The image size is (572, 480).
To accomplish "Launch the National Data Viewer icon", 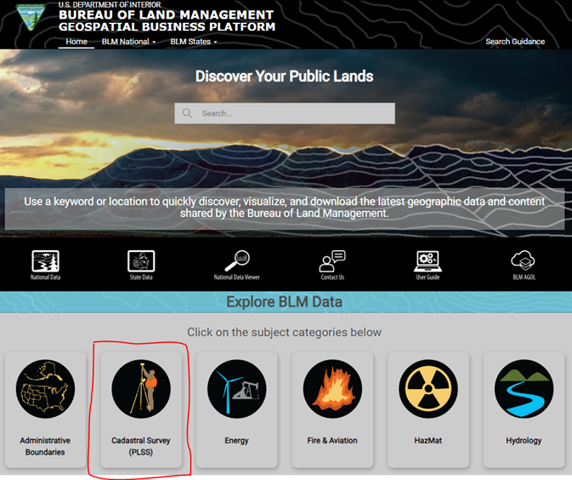I will pos(237,260).
